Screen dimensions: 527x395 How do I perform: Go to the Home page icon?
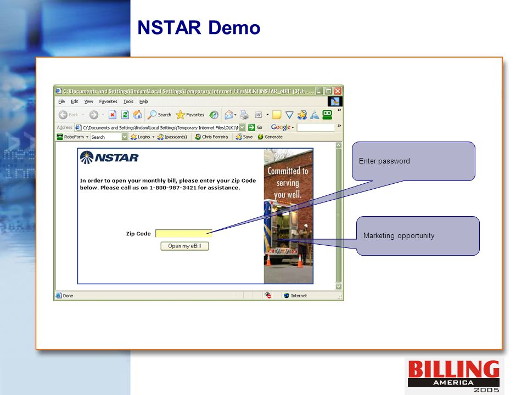click(x=137, y=115)
